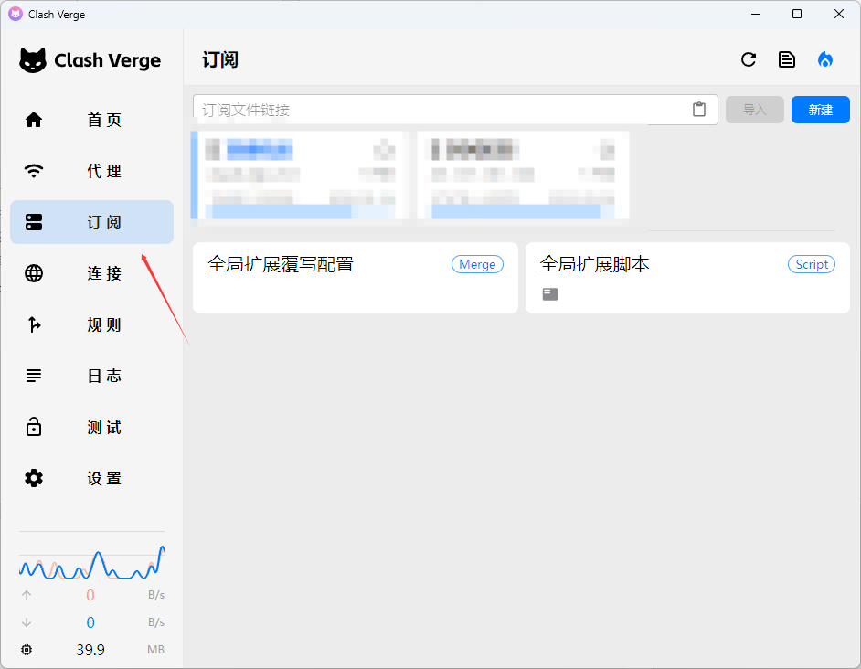Minimize the Clash Verge window
861x669 pixels.
[x=756, y=15]
